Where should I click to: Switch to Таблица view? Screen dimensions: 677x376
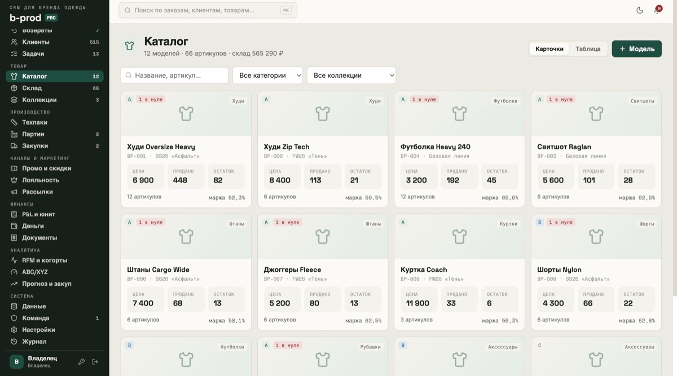(588, 49)
